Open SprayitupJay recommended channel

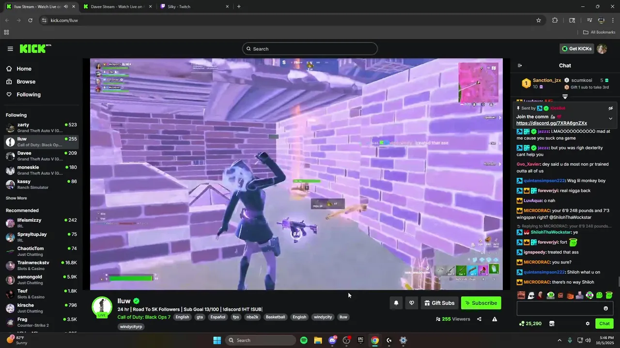[41, 237]
